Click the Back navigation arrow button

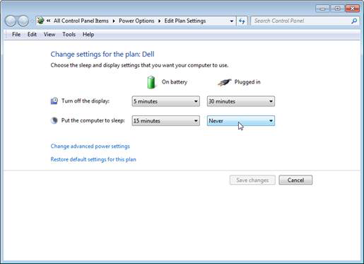[11, 21]
